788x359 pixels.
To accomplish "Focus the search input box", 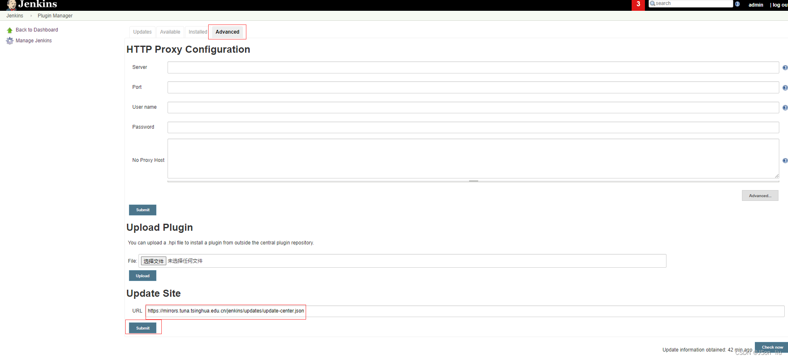I will (691, 4).
